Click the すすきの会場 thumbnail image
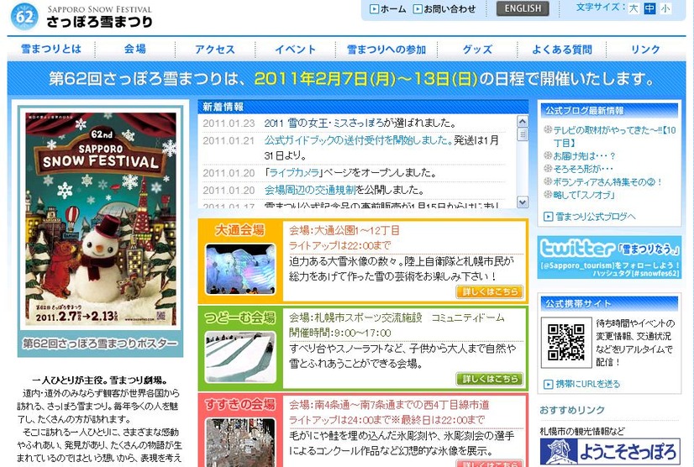The image size is (694, 467). click(240, 443)
